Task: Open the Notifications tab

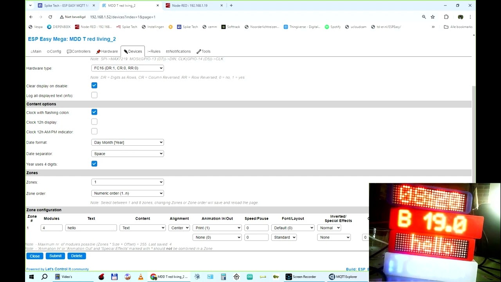Action: pos(178,51)
